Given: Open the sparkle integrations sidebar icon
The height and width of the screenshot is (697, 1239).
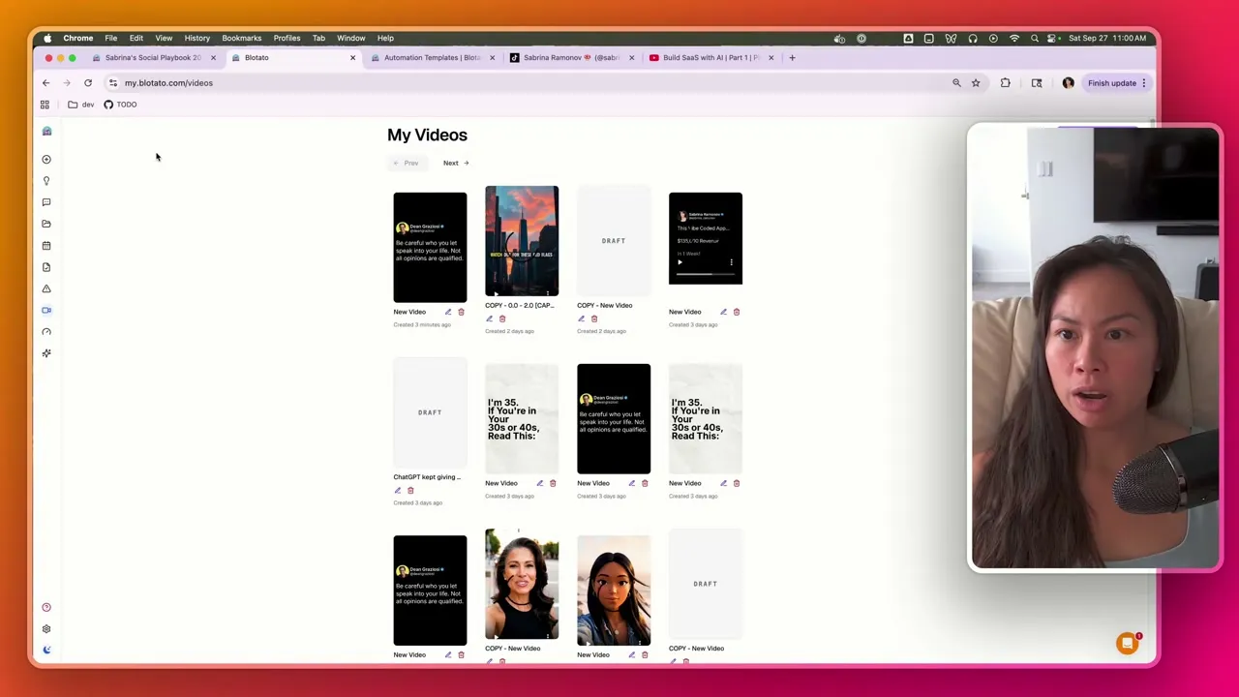Looking at the screenshot, I should pyautogui.click(x=46, y=353).
